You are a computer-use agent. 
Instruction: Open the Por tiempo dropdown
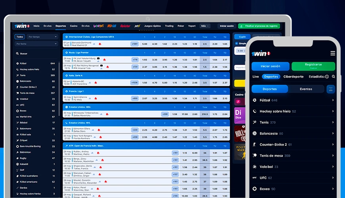tap(42, 37)
